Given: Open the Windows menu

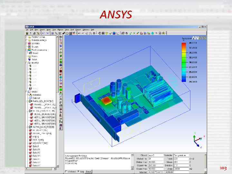Looking at the screenshot, I should coord(86,30).
